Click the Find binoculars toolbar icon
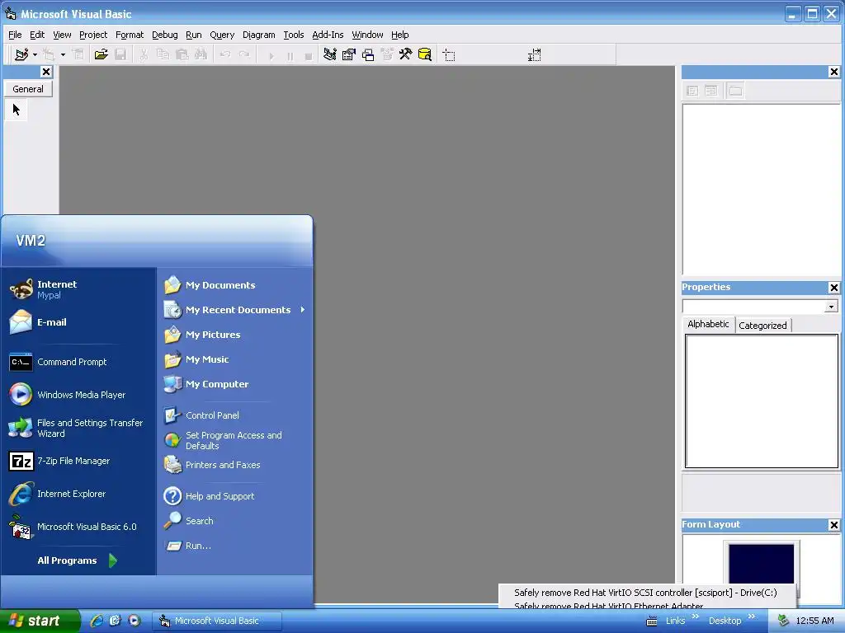This screenshot has height=633, width=845. (x=201, y=54)
